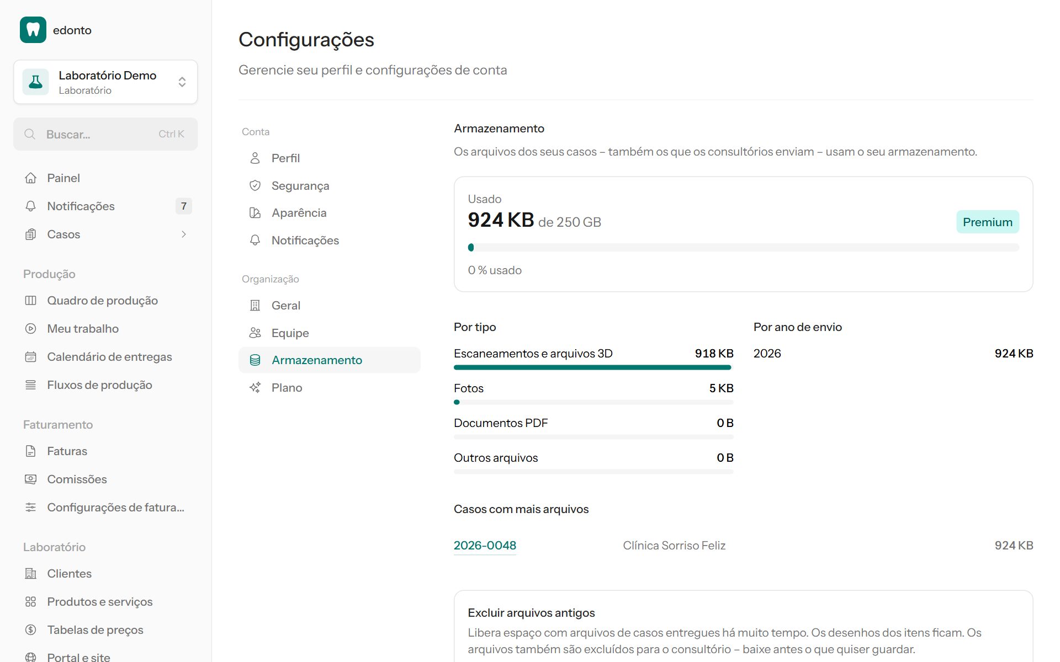Click the "2026" year row
This screenshot has height=662, width=1060.
tap(893, 354)
